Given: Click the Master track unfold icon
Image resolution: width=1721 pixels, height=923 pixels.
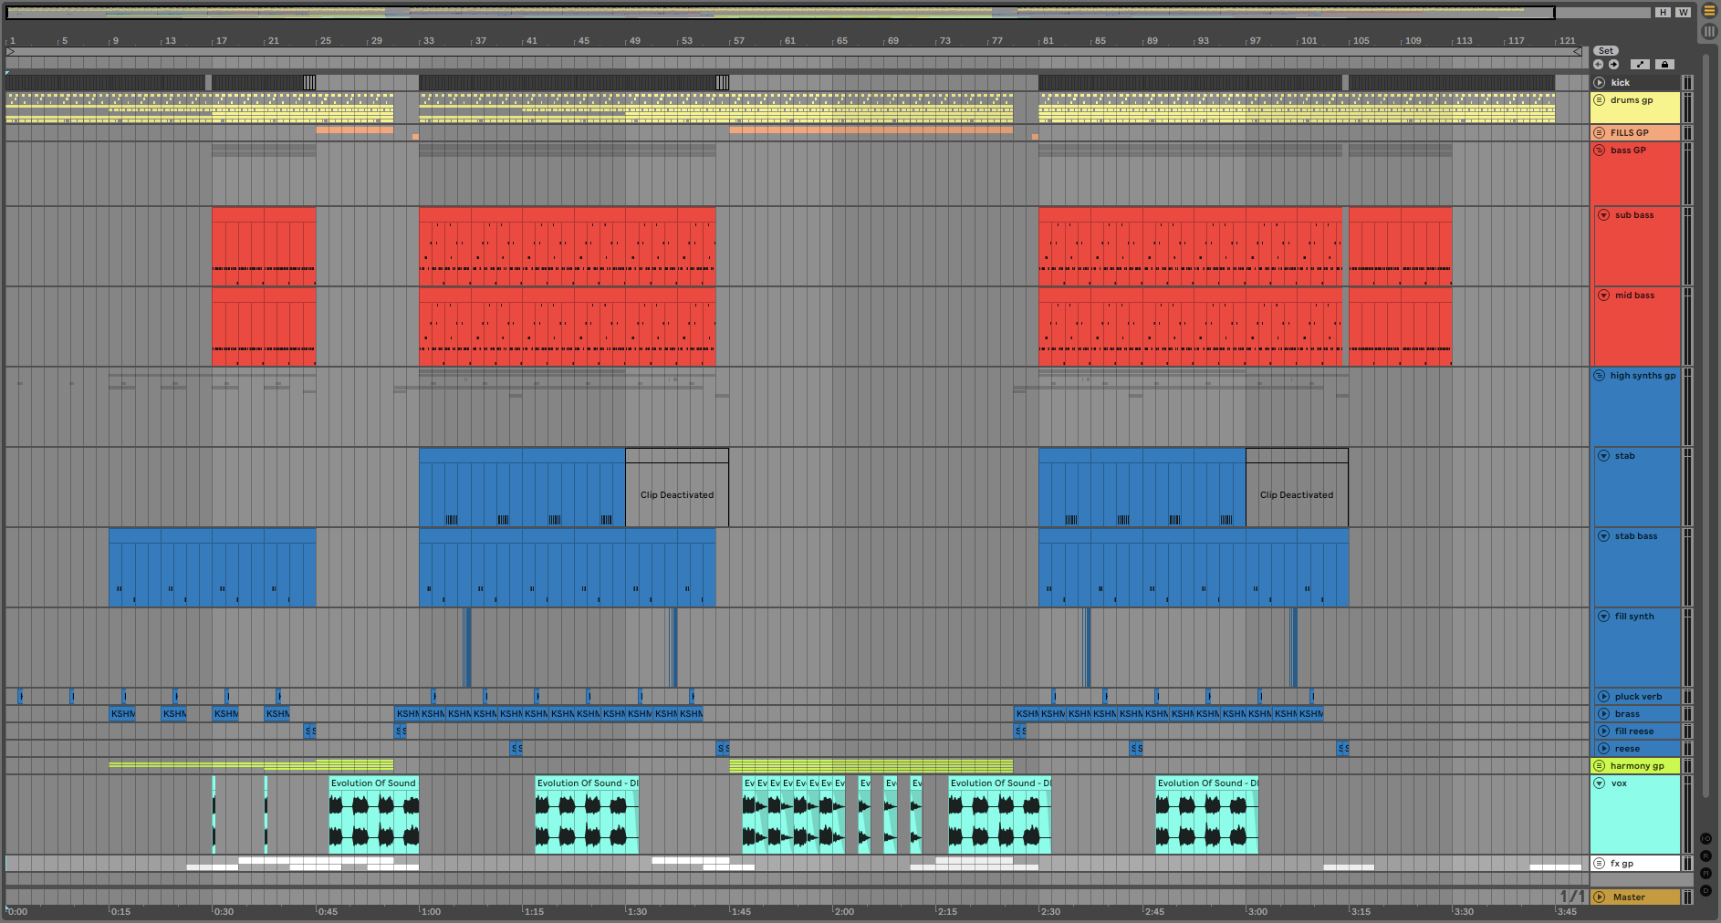Looking at the screenshot, I should 1600,897.
